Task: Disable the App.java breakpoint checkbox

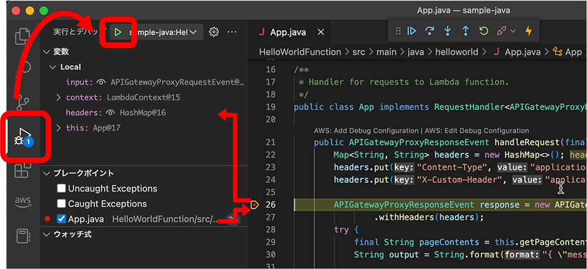Action: (x=62, y=219)
